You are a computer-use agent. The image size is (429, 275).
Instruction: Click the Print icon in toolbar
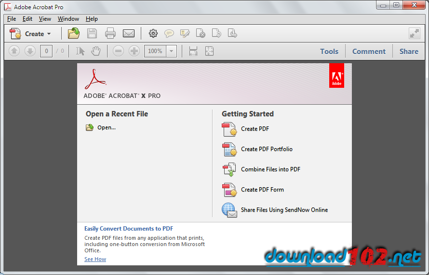110,33
